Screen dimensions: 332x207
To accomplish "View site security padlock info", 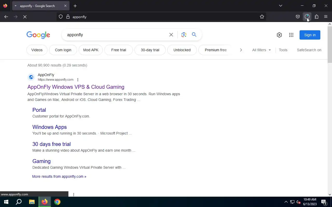I will coord(68,17).
